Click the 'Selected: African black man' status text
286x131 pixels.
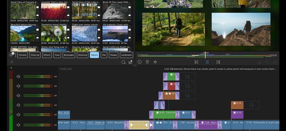coord(225,69)
